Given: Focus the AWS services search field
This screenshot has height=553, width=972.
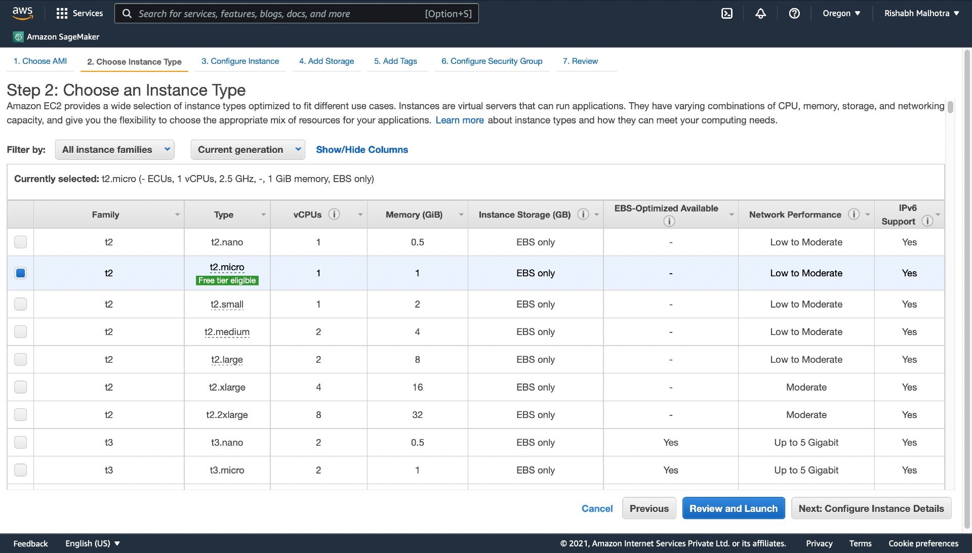Looking at the screenshot, I should point(296,14).
